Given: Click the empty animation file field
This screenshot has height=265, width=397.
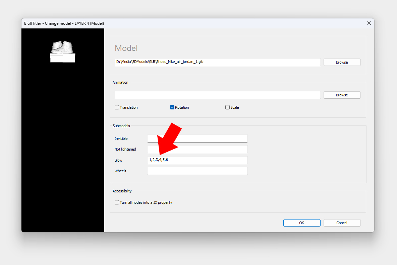Looking at the screenshot, I should pos(217,95).
